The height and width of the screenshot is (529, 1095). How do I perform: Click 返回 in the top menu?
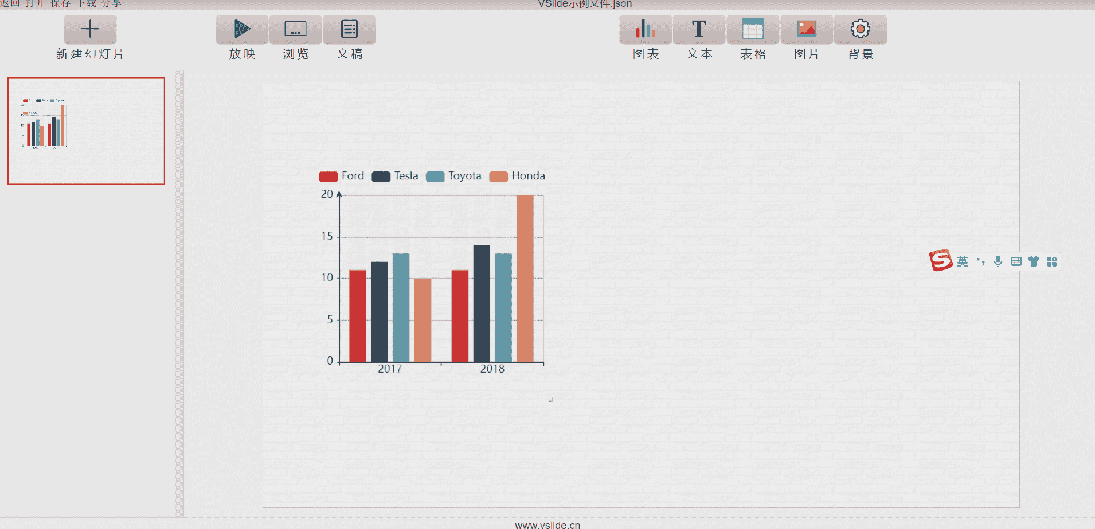pos(10,3)
